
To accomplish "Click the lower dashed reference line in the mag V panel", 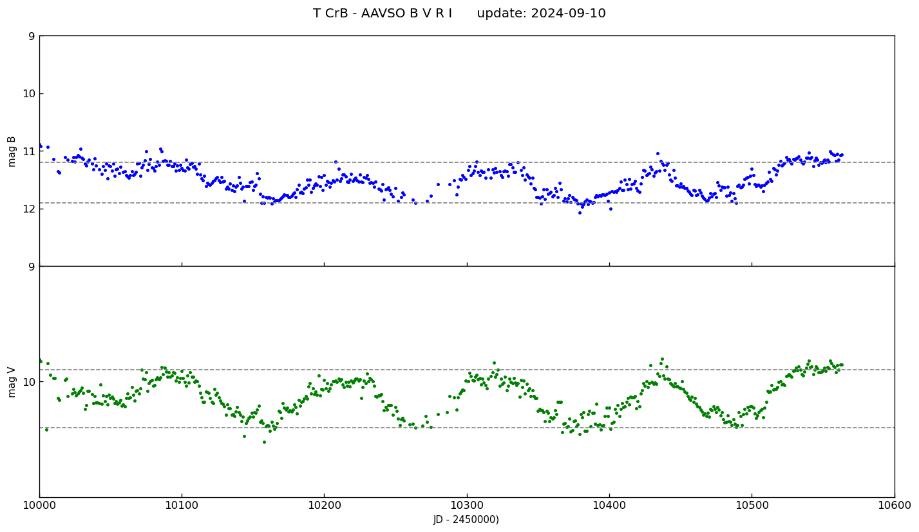I will [489, 428].
